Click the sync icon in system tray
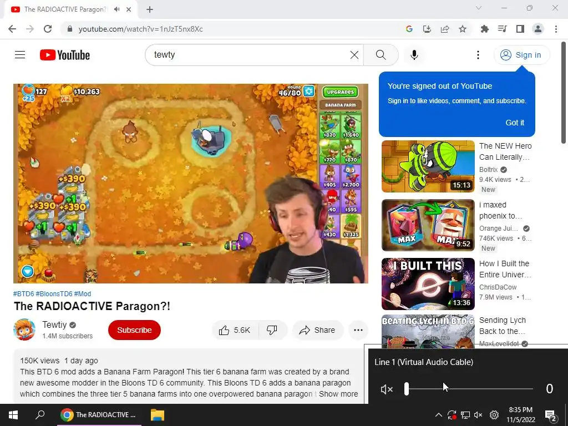The height and width of the screenshot is (426, 568). click(452, 415)
